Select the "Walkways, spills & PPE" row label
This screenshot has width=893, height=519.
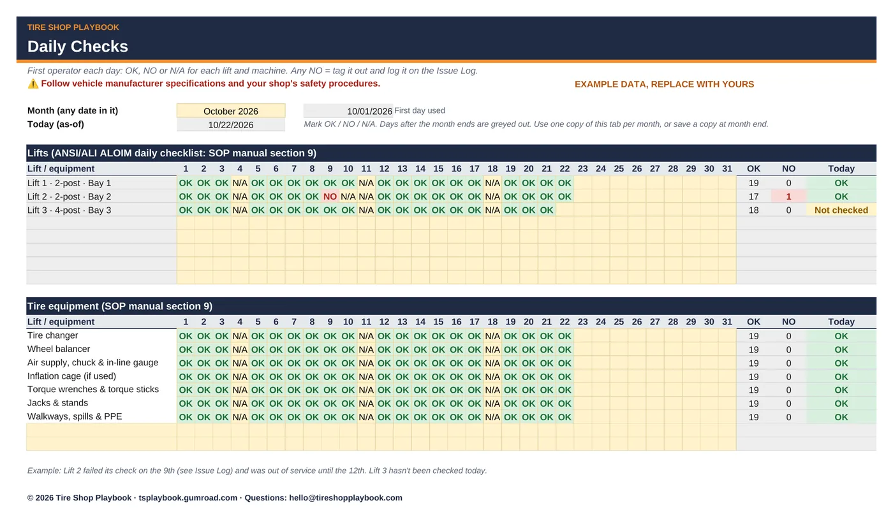[x=75, y=416]
